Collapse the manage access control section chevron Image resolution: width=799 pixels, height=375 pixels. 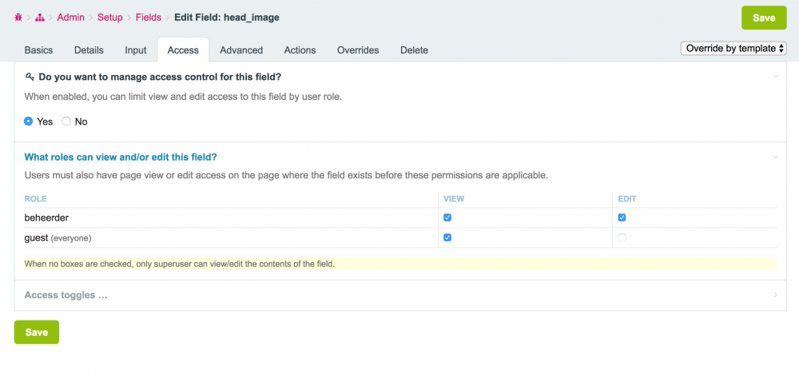pos(775,77)
